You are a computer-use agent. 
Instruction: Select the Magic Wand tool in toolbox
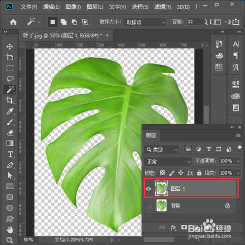coord(10,89)
